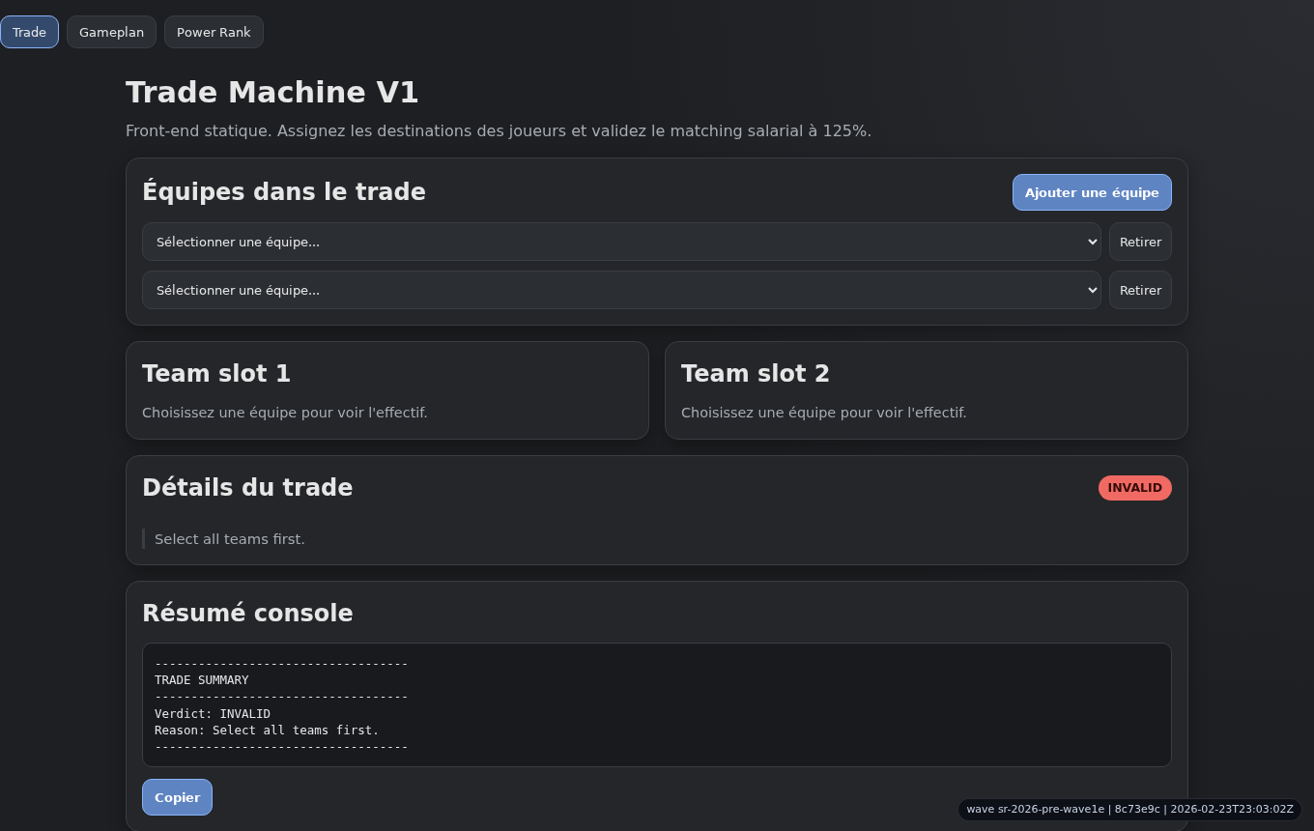The height and width of the screenshot is (831, 1314).
Task: Click the Team slot 1 card
Action: (387, 390)
